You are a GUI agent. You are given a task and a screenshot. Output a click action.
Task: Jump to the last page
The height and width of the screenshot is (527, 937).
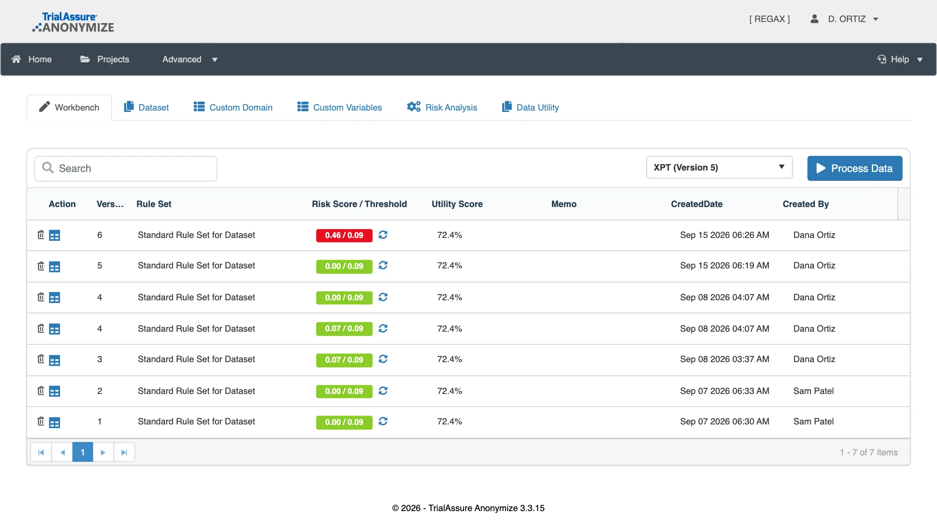point(124,453)
